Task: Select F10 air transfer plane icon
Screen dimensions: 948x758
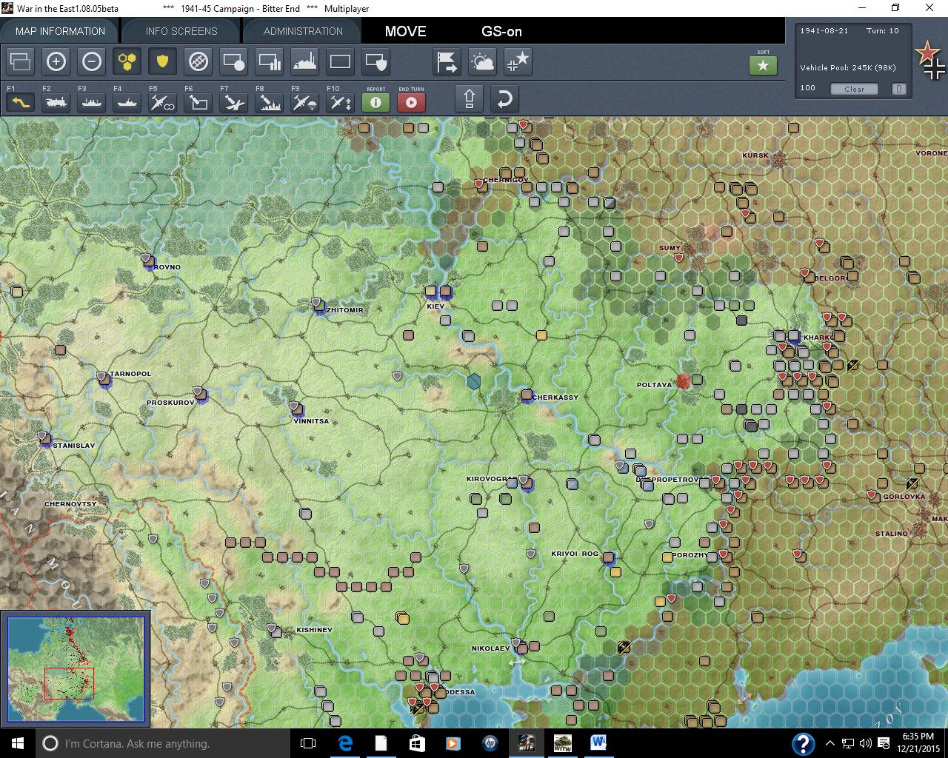Action: point(340,102)
